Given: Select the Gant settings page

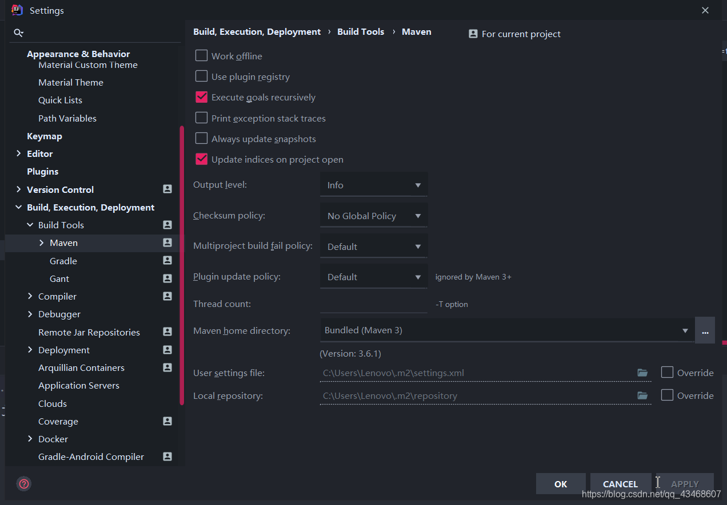Looking at the screenshot, I should pos(59,278).
